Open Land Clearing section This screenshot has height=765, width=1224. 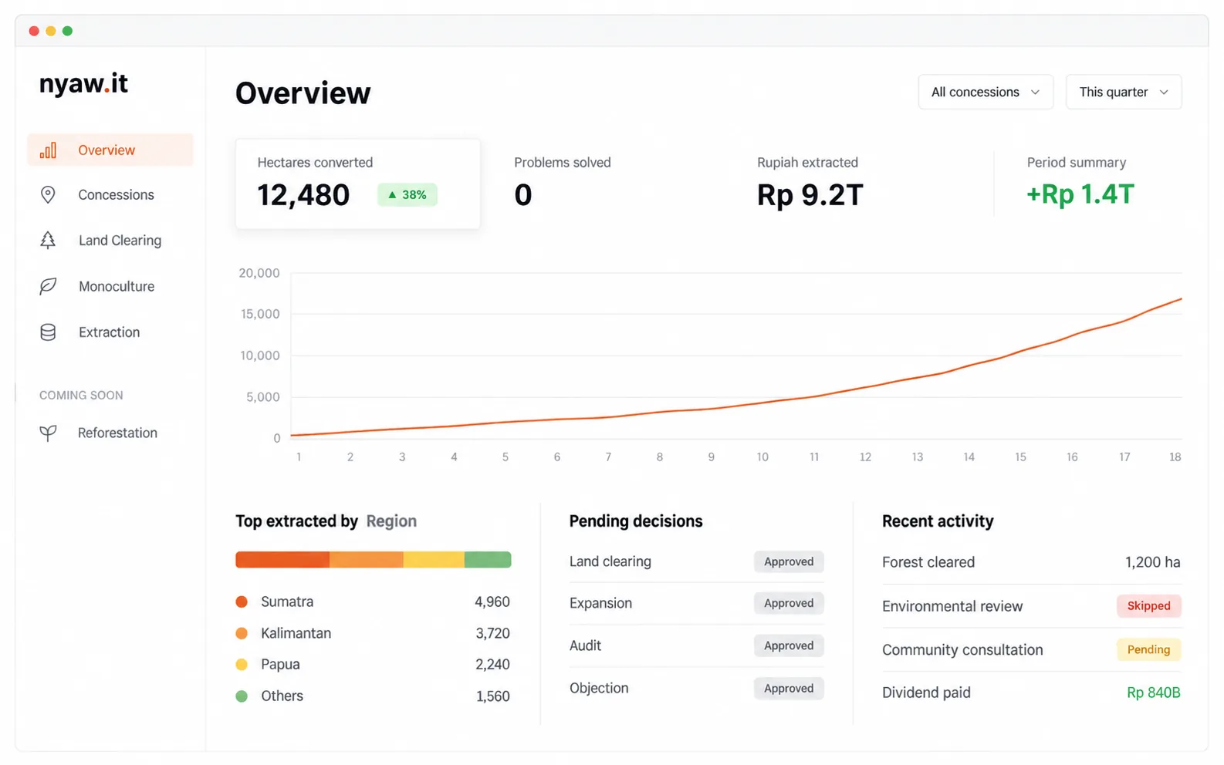(120, 241)
